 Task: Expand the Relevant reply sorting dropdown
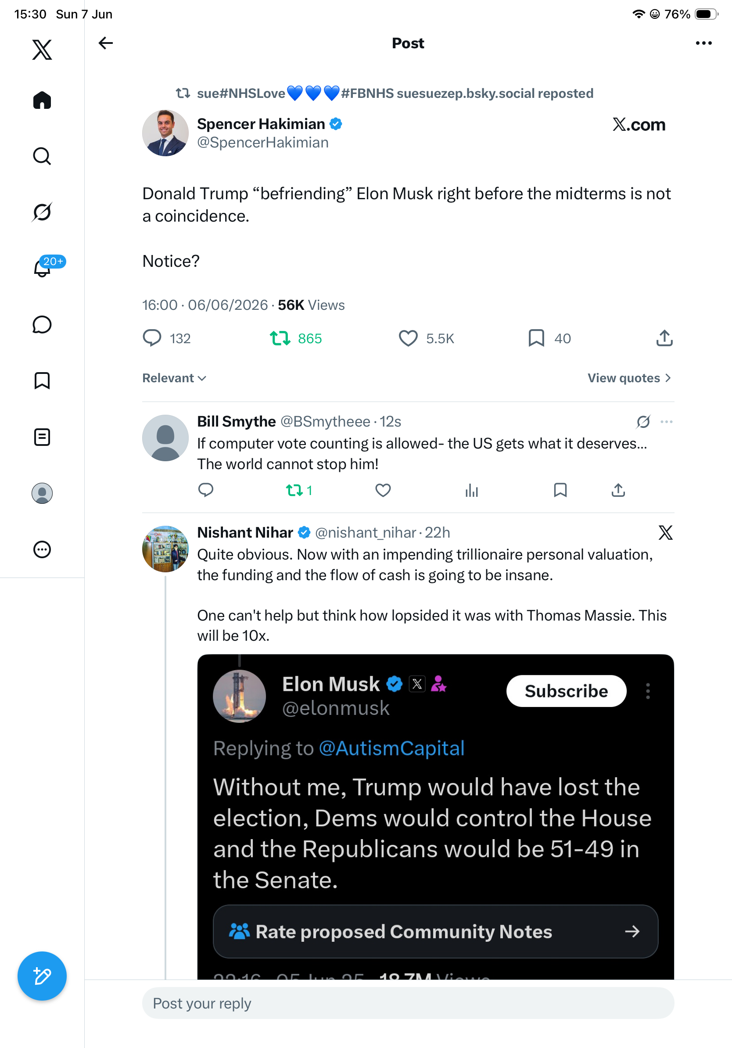pyautogui.click(x=174, y=378)
